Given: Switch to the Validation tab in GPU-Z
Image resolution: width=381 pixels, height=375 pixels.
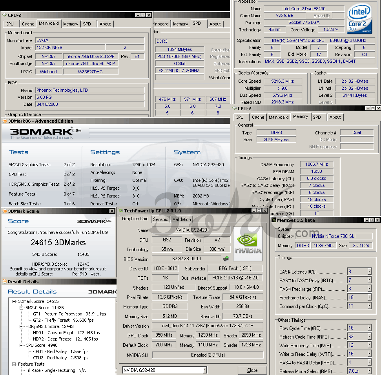Looking at the screenshot, I should (182, 219).
